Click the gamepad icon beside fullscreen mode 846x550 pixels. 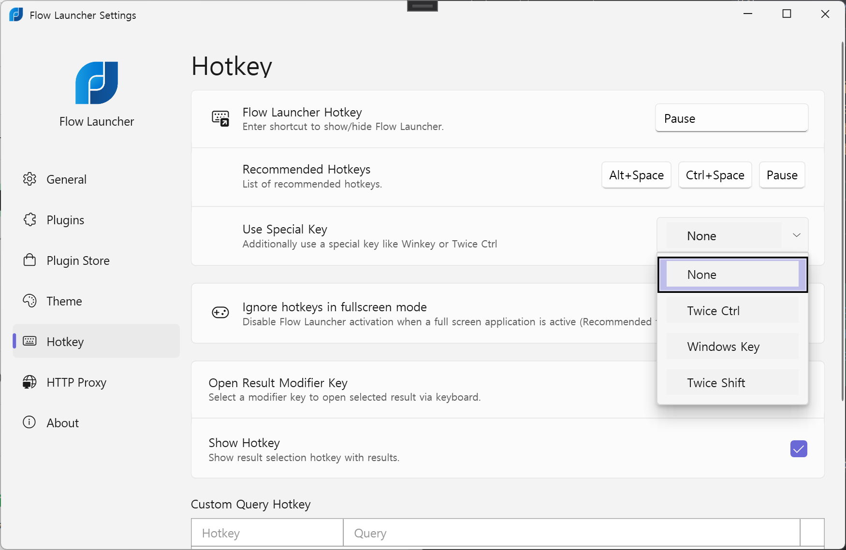pyautogui.click(x=220, y=313)
